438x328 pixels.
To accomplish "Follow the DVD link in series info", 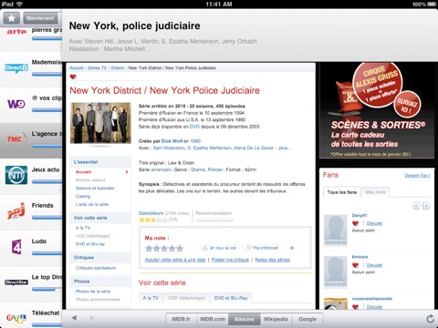I will tap(194, 127).
